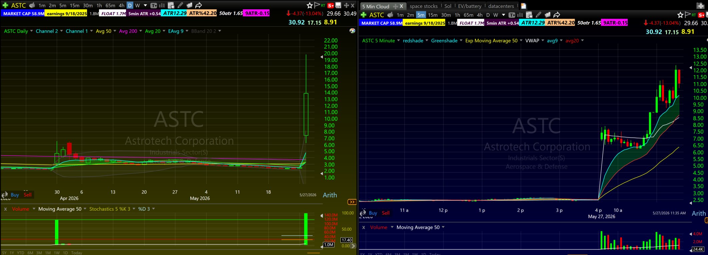Click the volume scale triangle handle near 140.0M
The width and height of the screenshot is (708, 255).
point(322,215)
